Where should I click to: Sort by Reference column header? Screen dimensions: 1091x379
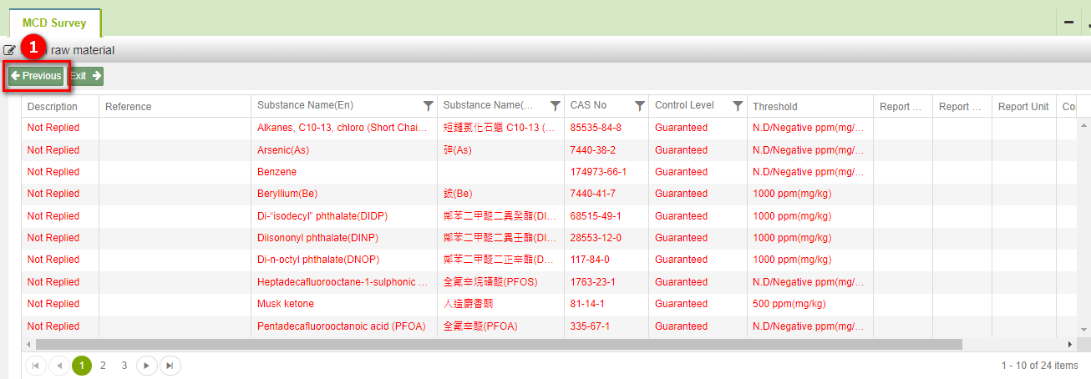tap(128, 107)
